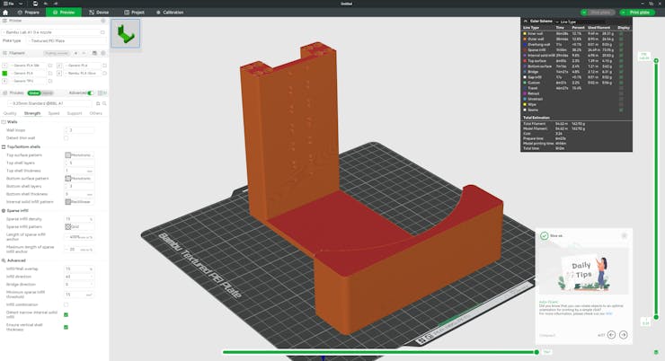Close the Daily Tips notification
The image size is (665, 361).
(x=624, y=236)
